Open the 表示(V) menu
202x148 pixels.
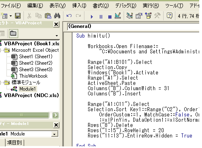pyautogui.click(x=57, y=6)
